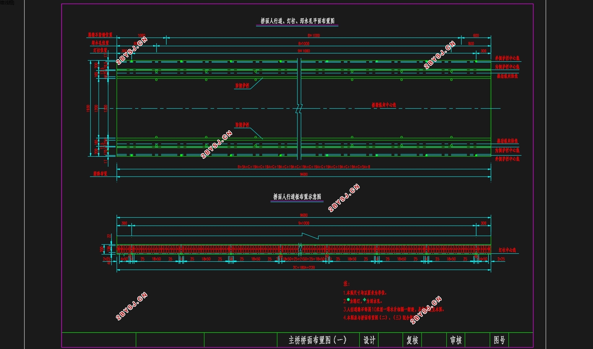Click note line 1 about drawing units
Image resolution: width=593 pixels, height=349 pixels.
click(365, 293)
